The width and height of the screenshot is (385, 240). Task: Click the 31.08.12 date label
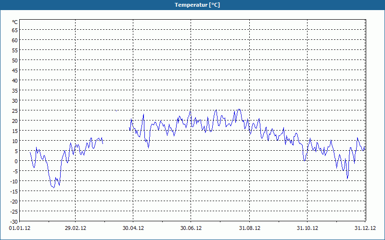tap(249, 228)
